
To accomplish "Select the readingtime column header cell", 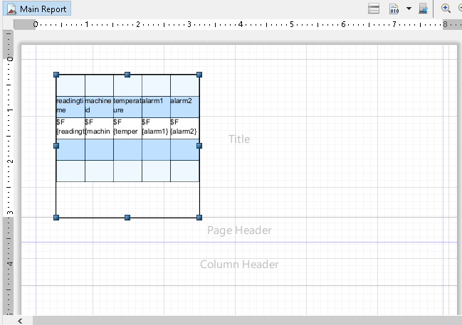I will point(70,106).
